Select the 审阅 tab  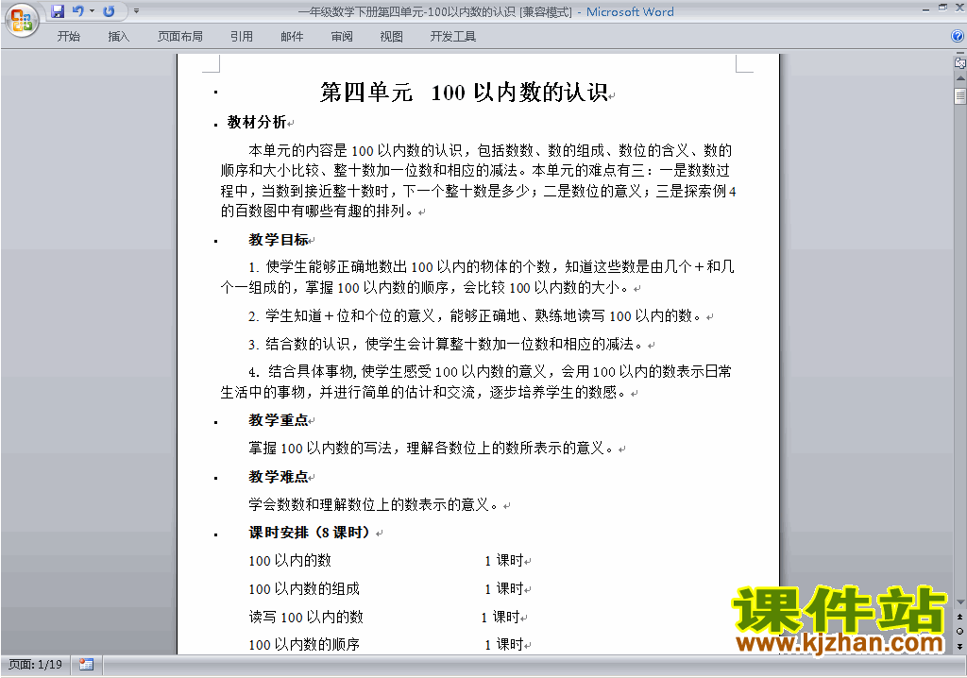click(342, 37)
